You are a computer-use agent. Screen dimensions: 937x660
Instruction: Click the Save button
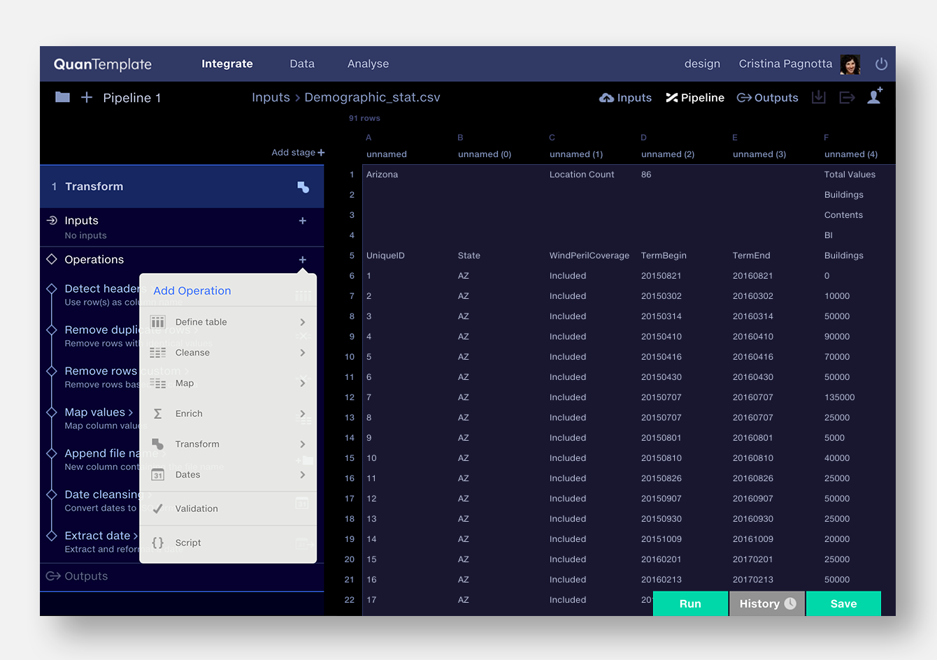(843, 603)
